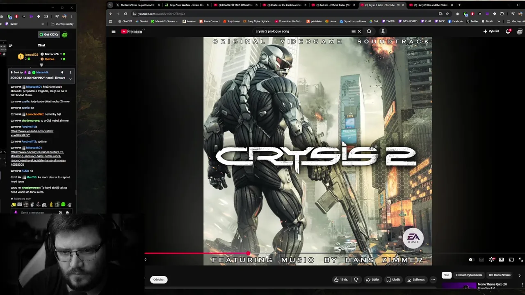
Task: Open the video settings gear
Action: 491,259
